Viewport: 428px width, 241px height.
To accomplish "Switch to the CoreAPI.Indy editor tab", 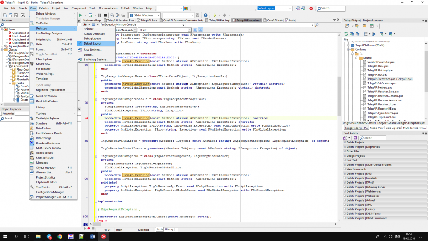I will [x=273, y=21].
